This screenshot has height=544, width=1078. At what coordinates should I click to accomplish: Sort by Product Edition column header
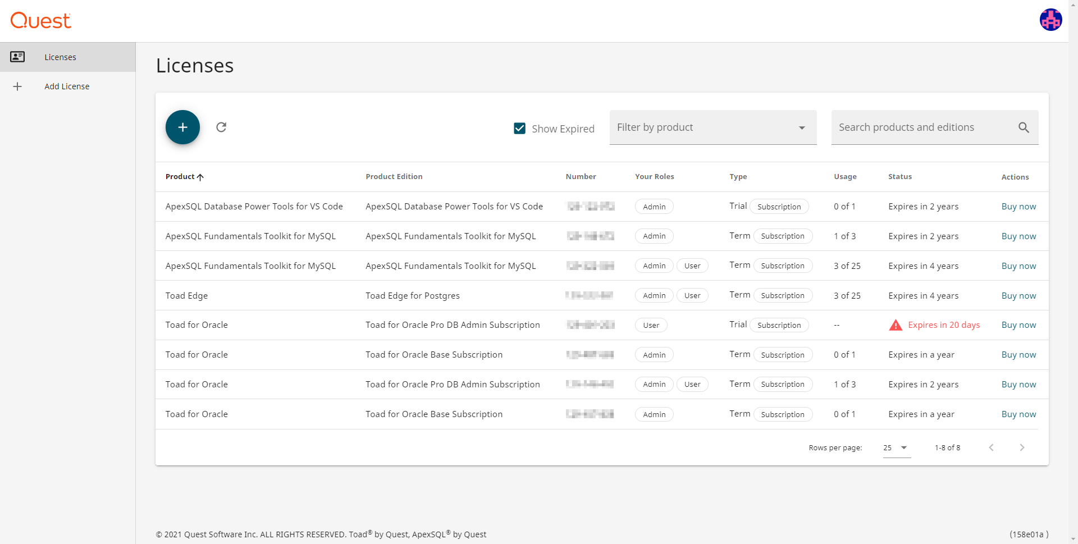point(394,177)
